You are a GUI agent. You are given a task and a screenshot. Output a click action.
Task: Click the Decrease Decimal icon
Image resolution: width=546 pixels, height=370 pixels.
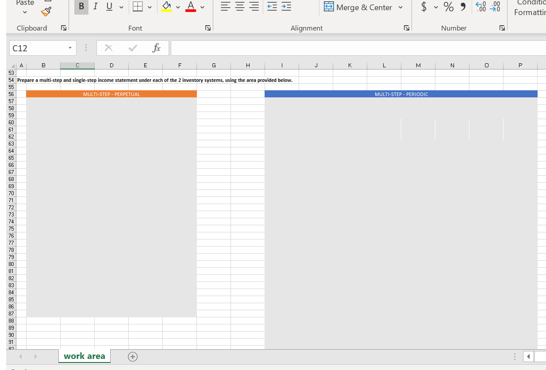coord(494,6)
